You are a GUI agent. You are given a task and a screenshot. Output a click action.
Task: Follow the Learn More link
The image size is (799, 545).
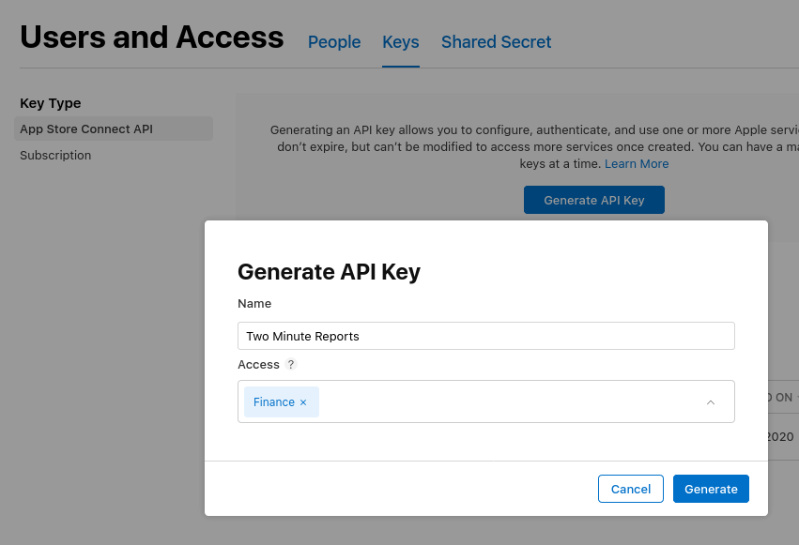click(x=637, y=164)
